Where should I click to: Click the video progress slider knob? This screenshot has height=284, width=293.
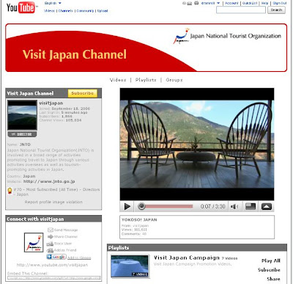(141, 206)
